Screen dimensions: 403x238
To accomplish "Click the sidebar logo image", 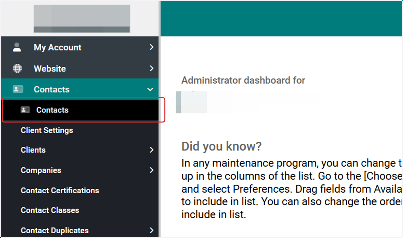I will coord(82,18).
